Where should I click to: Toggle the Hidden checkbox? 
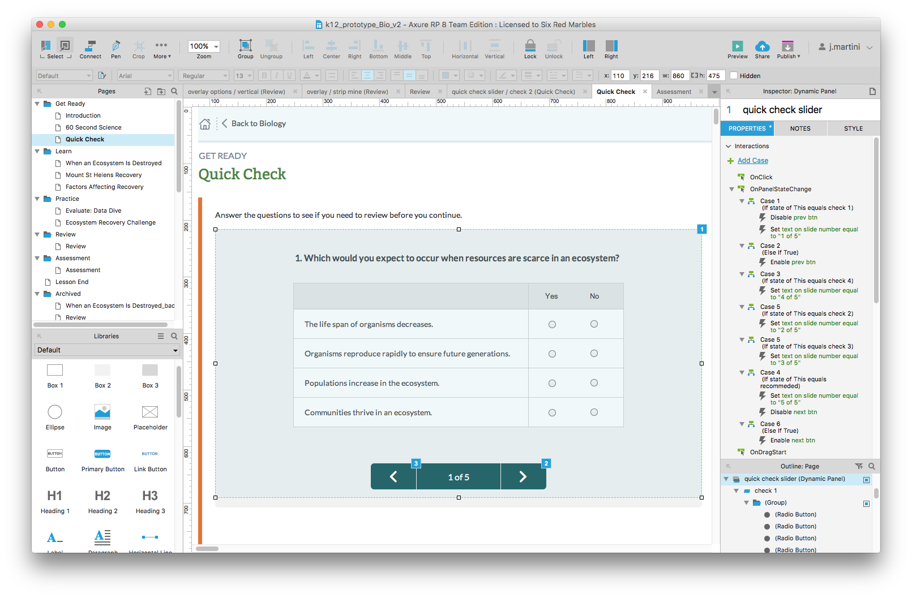click(x=734, y=76)
